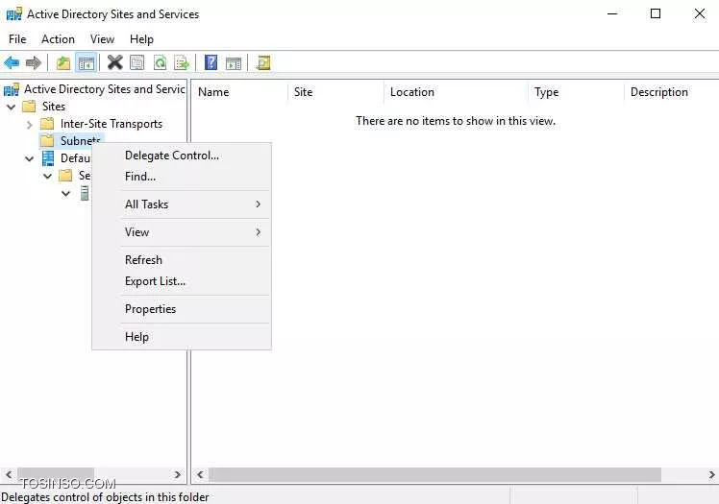Viewport: 719px width, 504px height.
Task: Select the Subnets tree item
Action: click(x=80, y=140)
